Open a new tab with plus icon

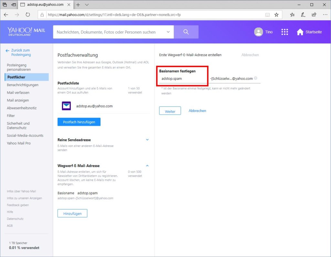click(78, 5)
